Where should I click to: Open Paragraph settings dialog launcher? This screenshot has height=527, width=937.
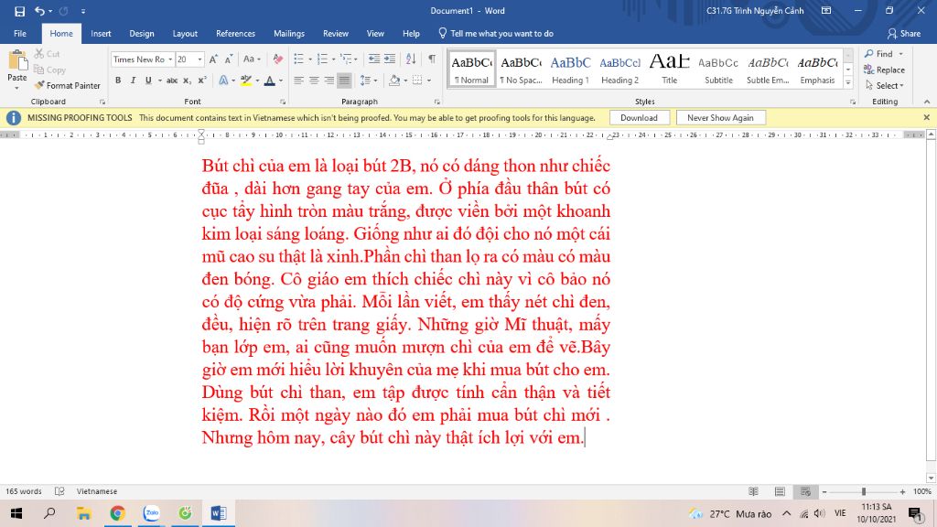coord(436,102)
